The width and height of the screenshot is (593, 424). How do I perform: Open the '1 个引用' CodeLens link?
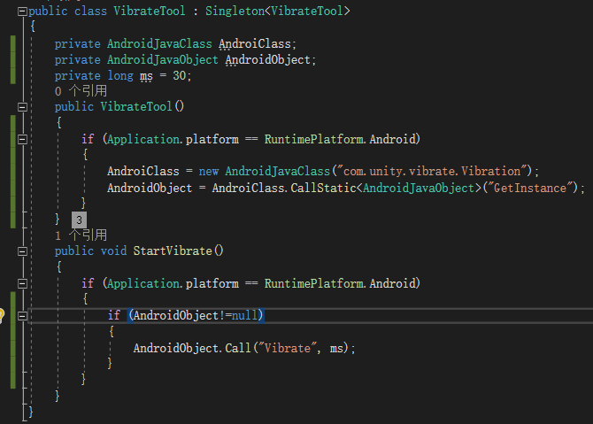(x=81, y=235)
